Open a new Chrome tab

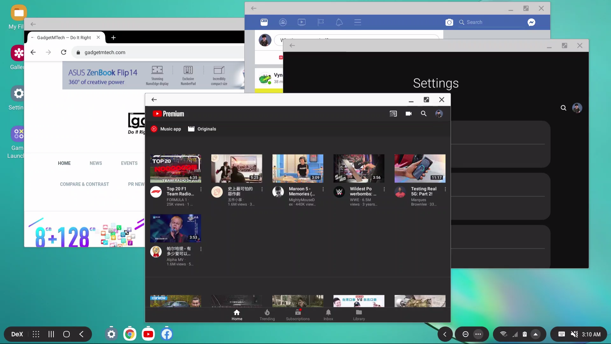point(113,38)
